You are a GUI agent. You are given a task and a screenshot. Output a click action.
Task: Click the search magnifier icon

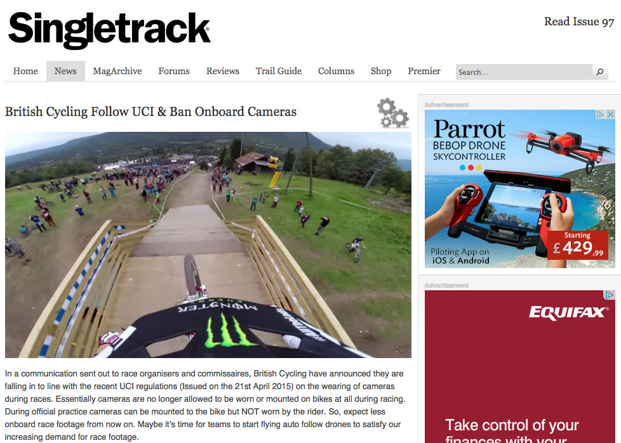tap(600, 72)
